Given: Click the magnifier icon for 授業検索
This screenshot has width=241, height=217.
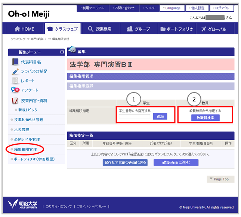Looking at the screenshot, I should click(90, 29).
